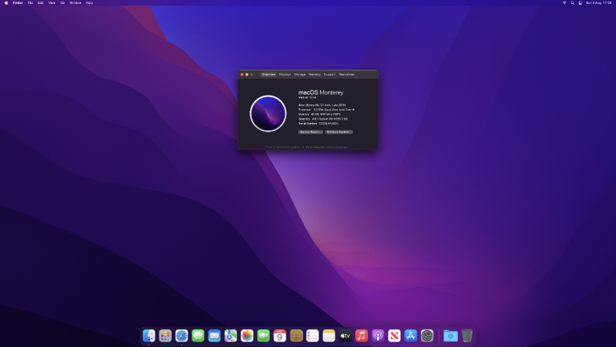Image resolution: width=616 pixels, height=347 pixels.
Task: Click the macOS version number text
Action: pos(307,97)
